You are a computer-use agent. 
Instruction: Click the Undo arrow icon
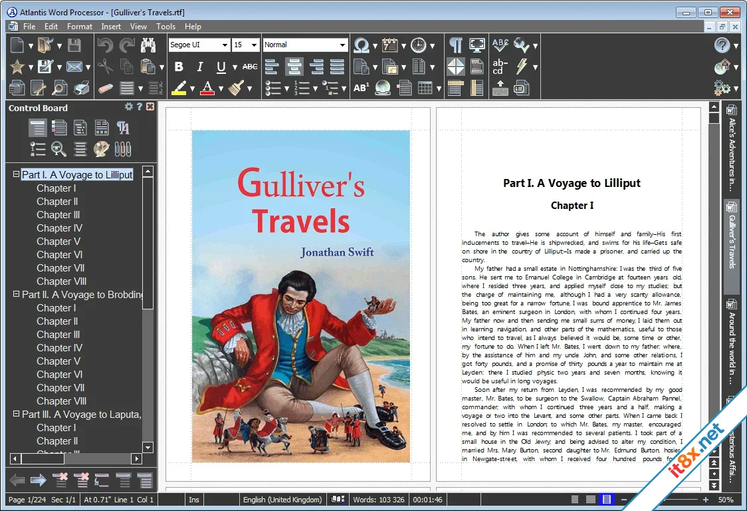coord(105,45)
